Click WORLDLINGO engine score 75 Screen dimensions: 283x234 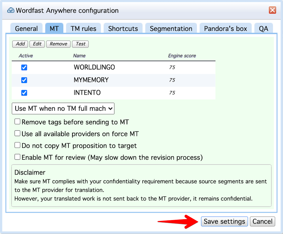[x=172, y=67]
